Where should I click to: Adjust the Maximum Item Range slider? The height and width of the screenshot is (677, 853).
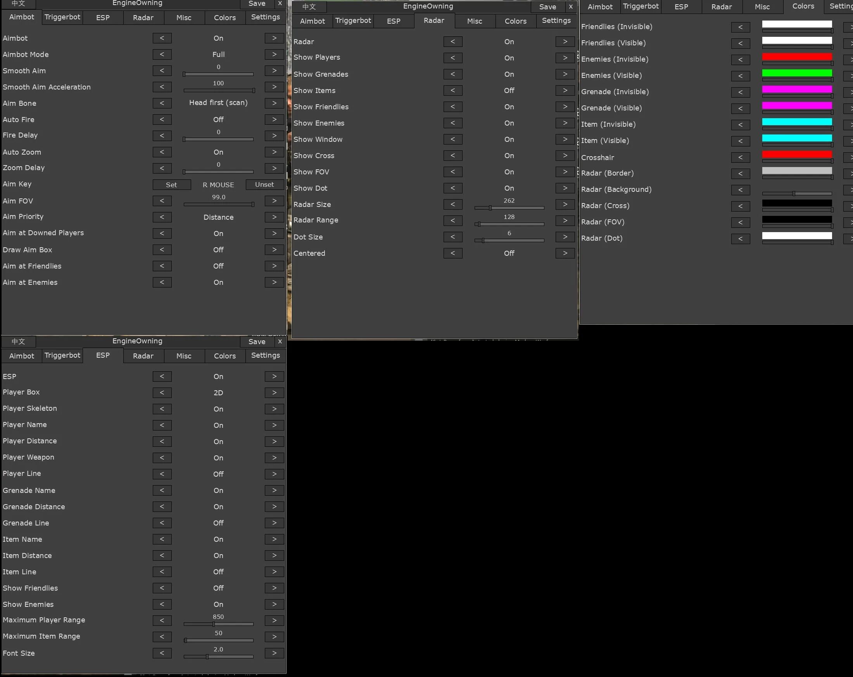[218, 640]
